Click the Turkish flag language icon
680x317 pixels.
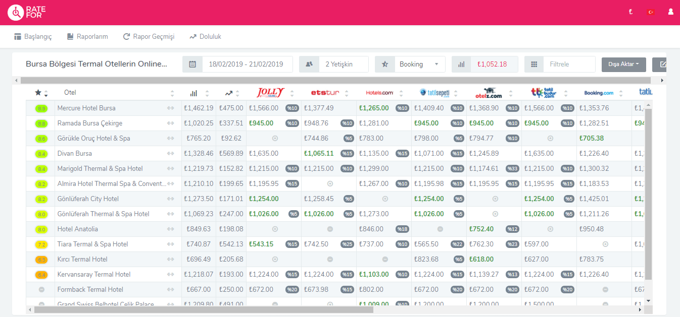651,12
